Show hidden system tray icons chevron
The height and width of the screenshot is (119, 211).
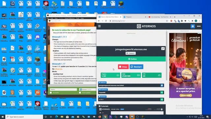[x=187, y=117]
